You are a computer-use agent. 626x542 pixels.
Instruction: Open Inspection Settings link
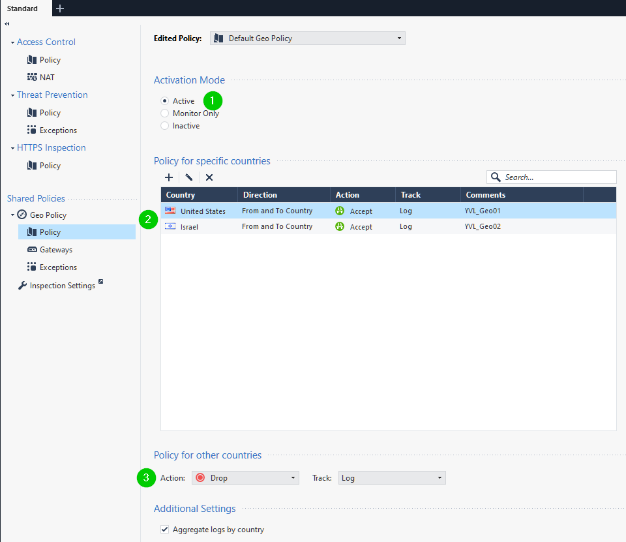tap(63, 286)
